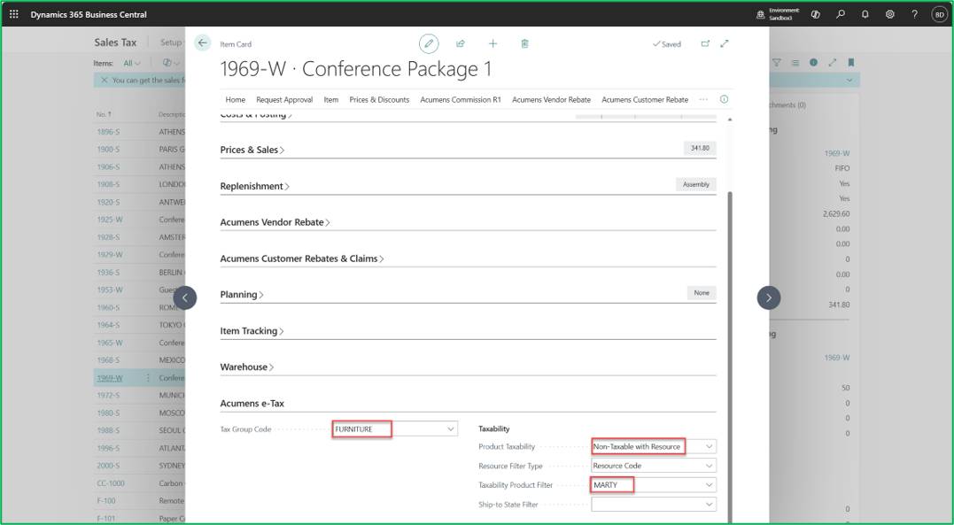
Task: Expand the Acumens Vendor Rebate section
Action: coord(275,222)
